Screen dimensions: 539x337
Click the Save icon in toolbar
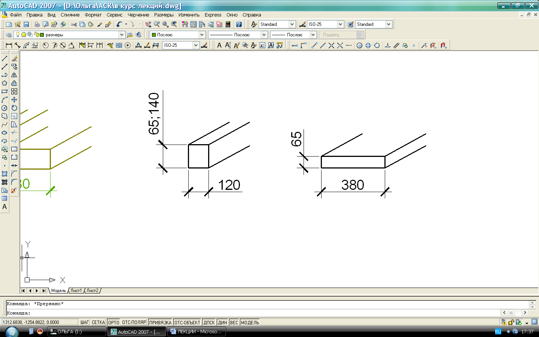click(x=26, y=24)
